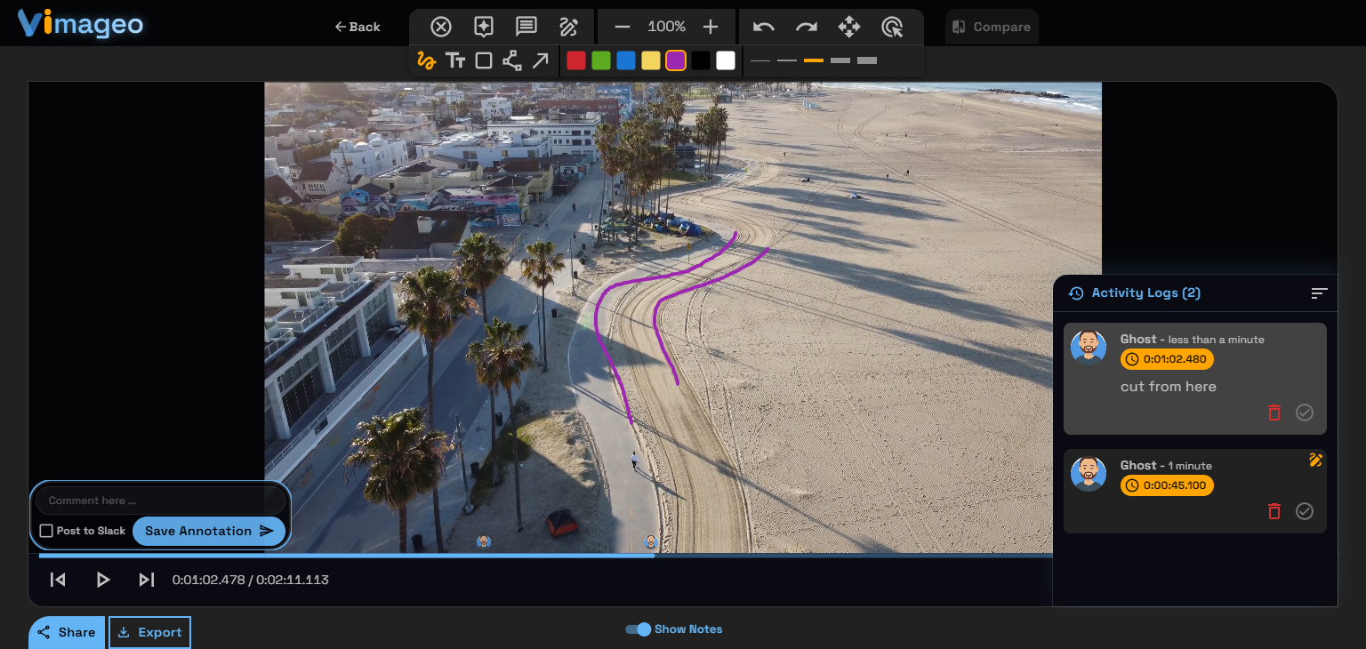Screen dimensions: 1366x649
Task: Select the text annotation tool
Action: [x=455, y=60]
